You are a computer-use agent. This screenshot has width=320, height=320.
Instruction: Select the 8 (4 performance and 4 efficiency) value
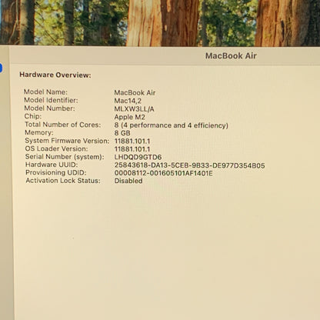point(172,125)
